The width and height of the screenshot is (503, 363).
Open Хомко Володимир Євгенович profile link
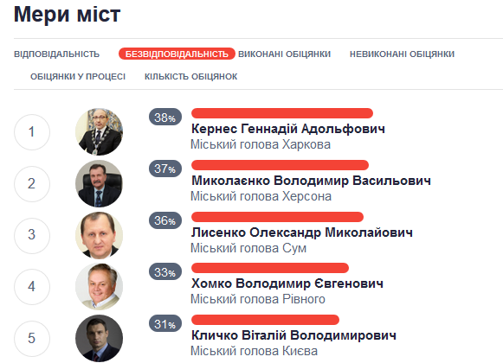[287, 283]
